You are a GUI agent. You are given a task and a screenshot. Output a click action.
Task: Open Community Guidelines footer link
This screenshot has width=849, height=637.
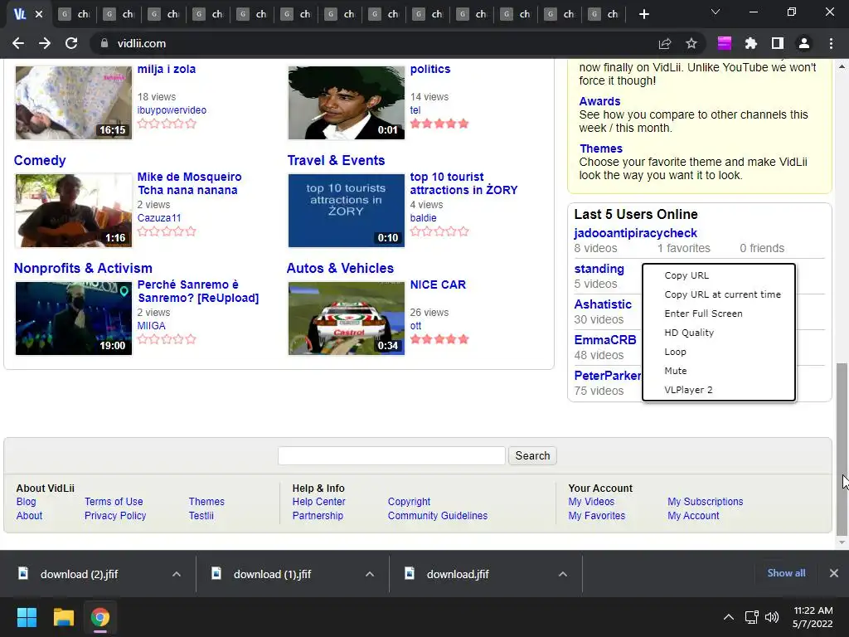[x=438, y=516]
